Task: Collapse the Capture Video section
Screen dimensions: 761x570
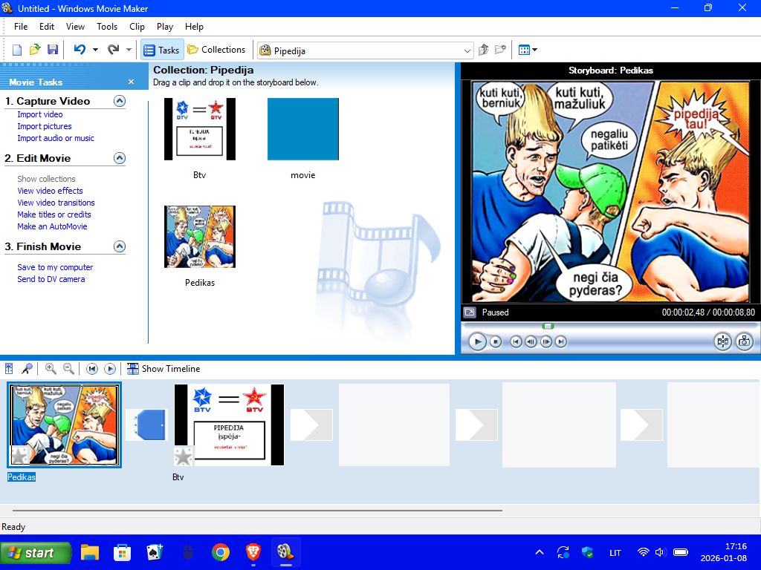Action: pyautogui.click(x=120, y=101)
